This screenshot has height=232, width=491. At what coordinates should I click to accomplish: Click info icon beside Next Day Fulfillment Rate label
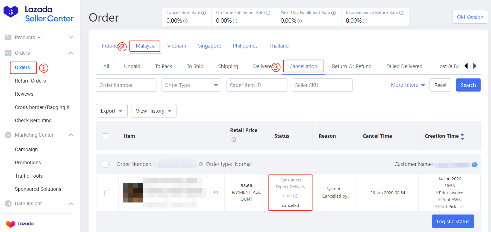click(x=333, y=13)
